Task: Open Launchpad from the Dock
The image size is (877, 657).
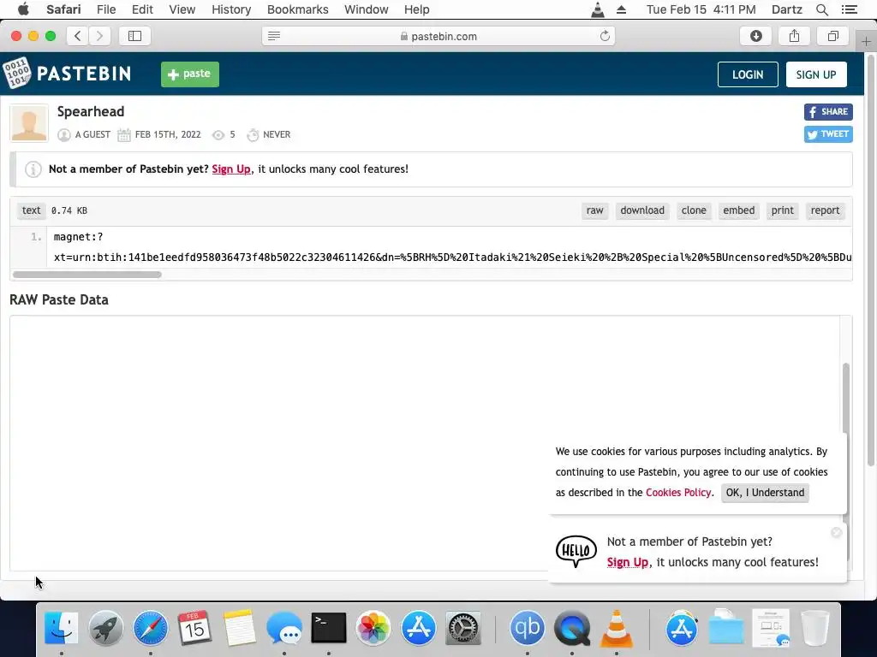Action: click(x=105, y=628)
